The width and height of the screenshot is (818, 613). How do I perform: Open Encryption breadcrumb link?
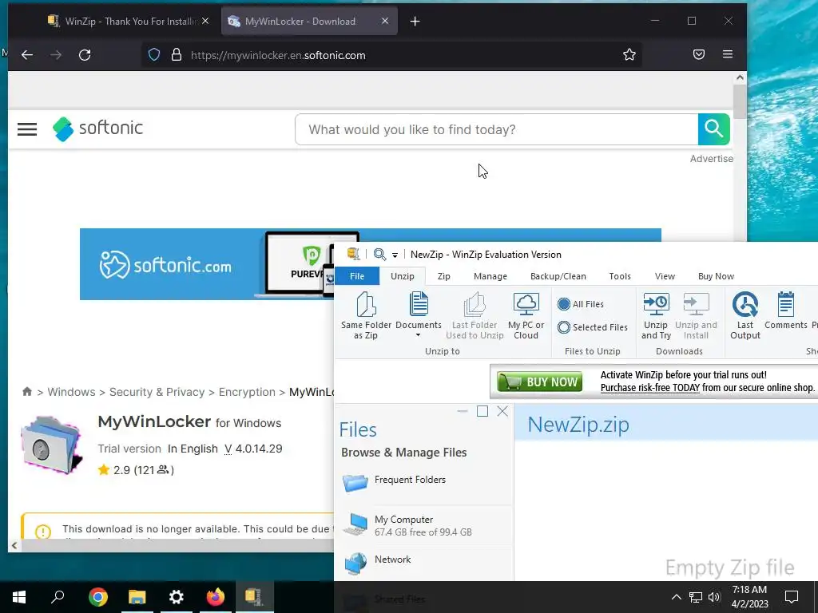pyautogui.click(x=247, y=392)
